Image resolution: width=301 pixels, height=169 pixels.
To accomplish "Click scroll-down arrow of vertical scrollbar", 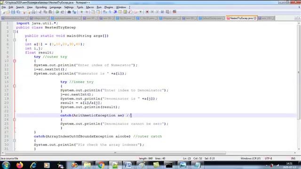I will (299, 149).
